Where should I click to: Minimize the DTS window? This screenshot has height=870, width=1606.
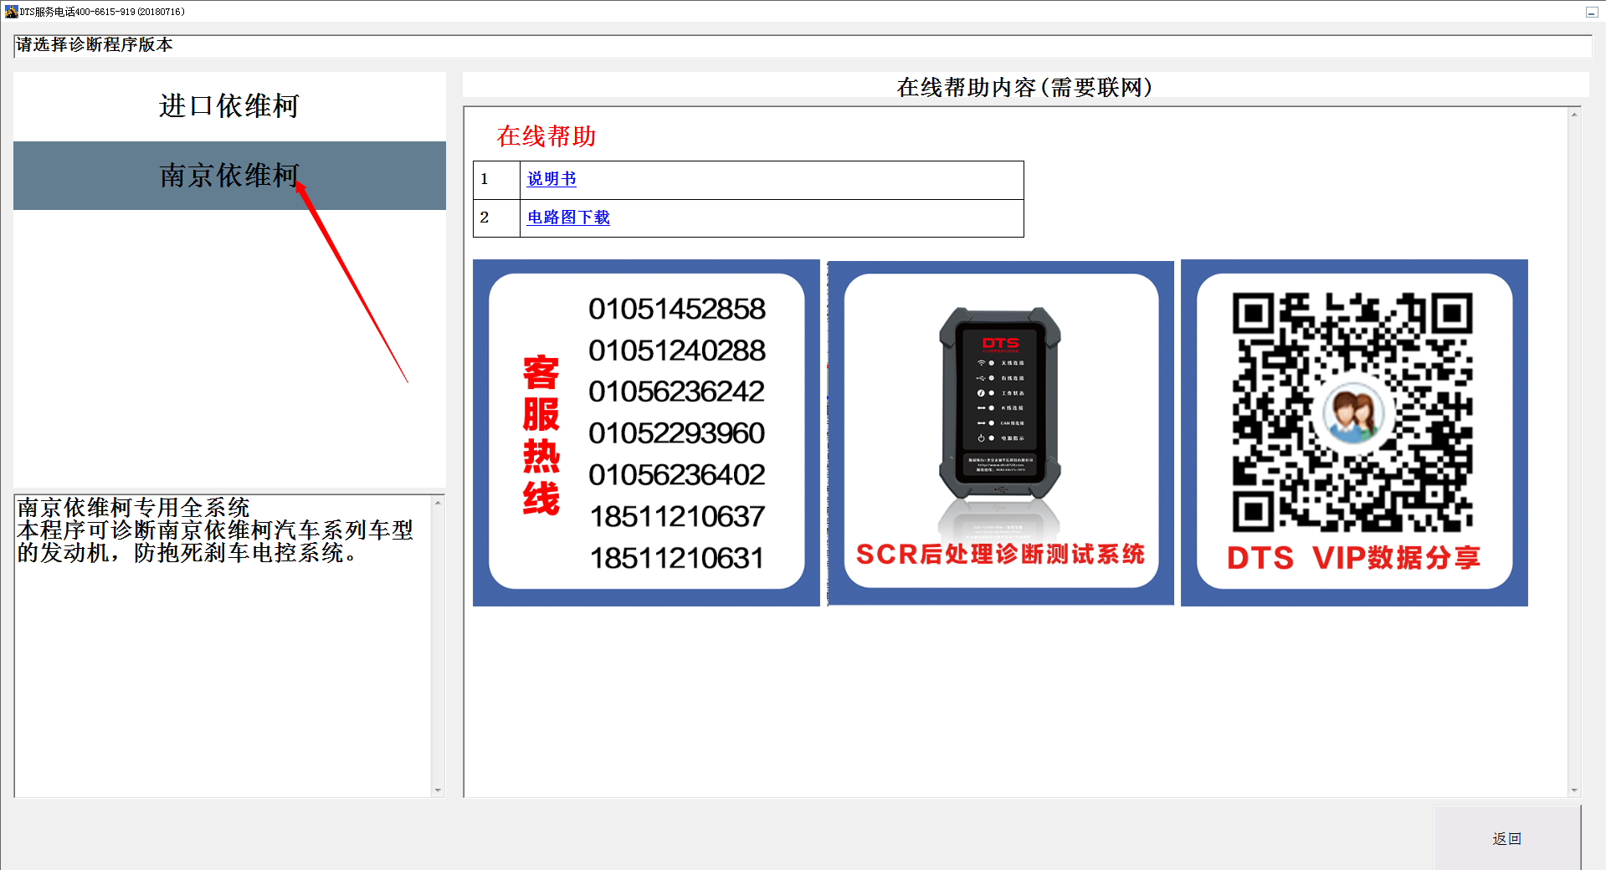1591,12
